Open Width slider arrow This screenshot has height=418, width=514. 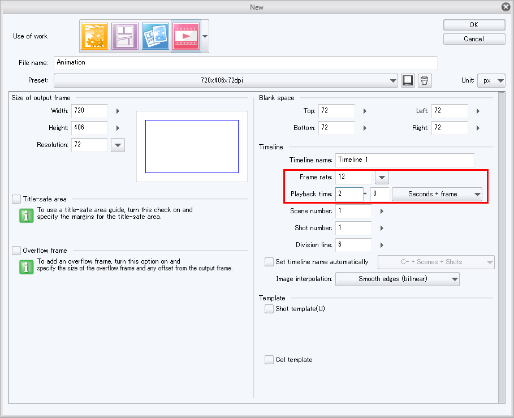tap(118, 111)
